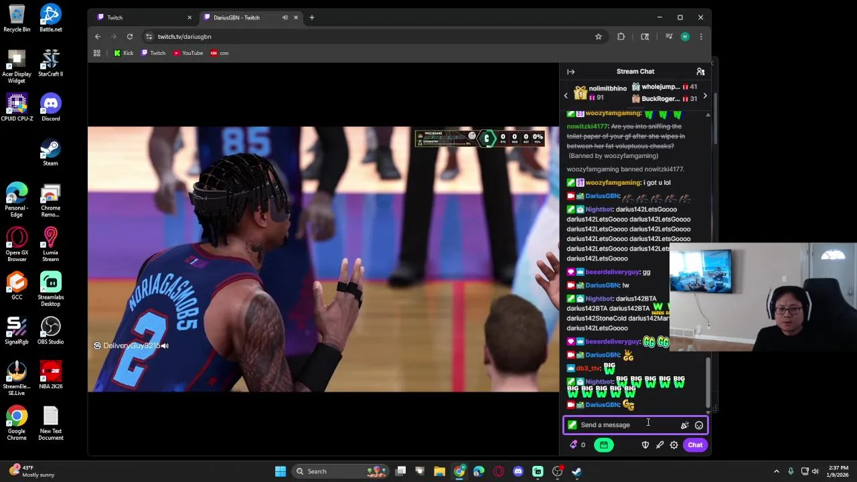Send message with the Chat button

(695, 445)
